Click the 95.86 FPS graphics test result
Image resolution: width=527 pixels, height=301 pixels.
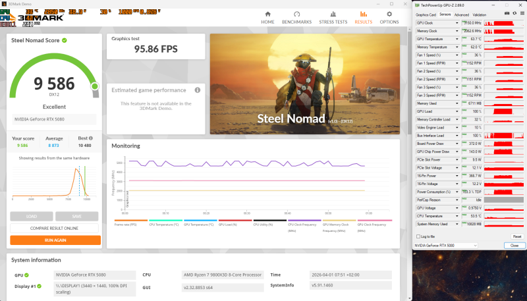(156, 49)
